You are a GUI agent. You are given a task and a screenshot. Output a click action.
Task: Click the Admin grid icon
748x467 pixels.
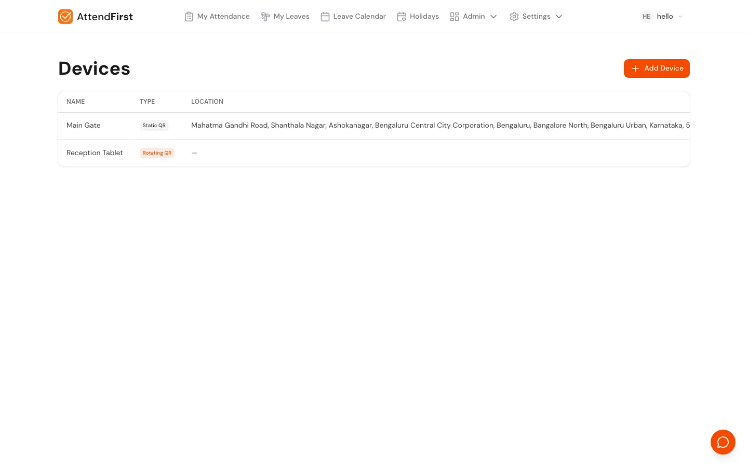455,17
